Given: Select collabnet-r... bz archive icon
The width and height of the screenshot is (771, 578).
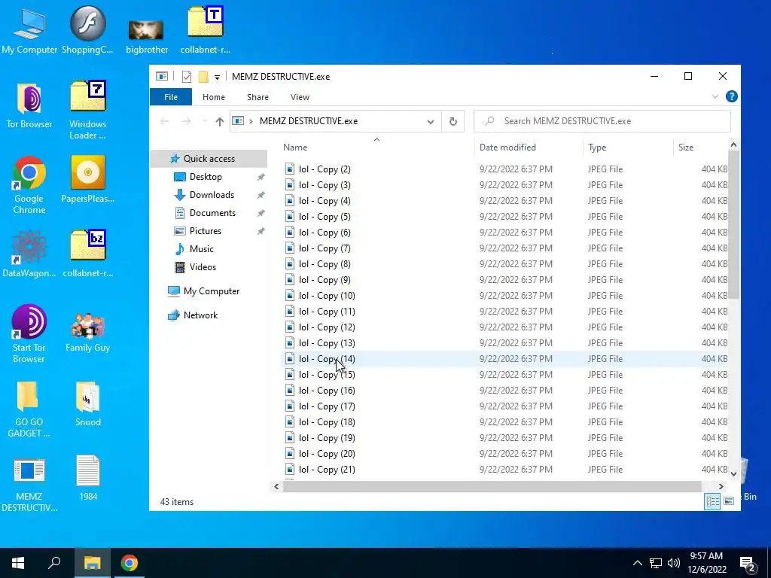Looking at the screenshot, I should (x=87, y=254).
